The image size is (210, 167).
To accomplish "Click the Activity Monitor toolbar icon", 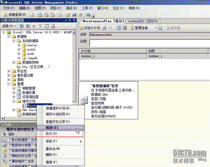I will (x=88, y=15).
